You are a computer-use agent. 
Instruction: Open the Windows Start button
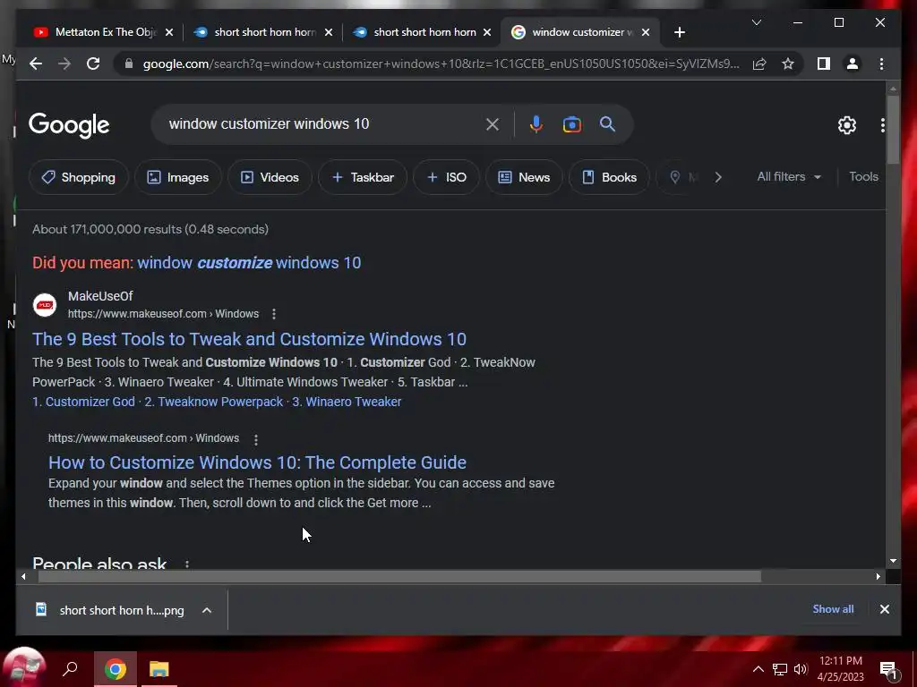click(24, 667)
